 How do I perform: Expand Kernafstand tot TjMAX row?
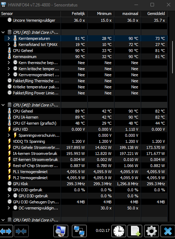click(9, 45)
